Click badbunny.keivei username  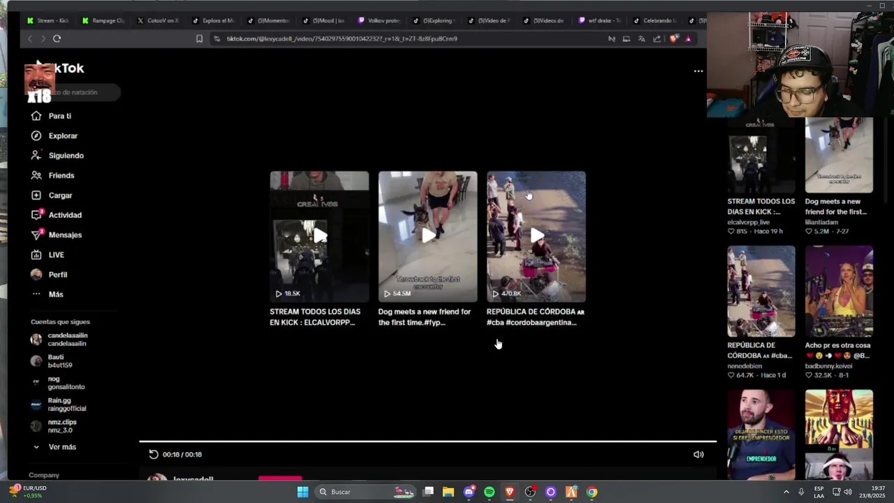click(x=828, y=366)
